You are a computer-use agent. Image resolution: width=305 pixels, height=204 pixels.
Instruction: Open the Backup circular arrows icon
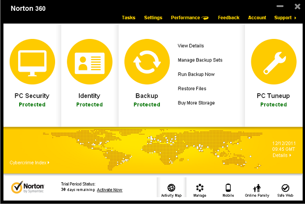(147, 62)
